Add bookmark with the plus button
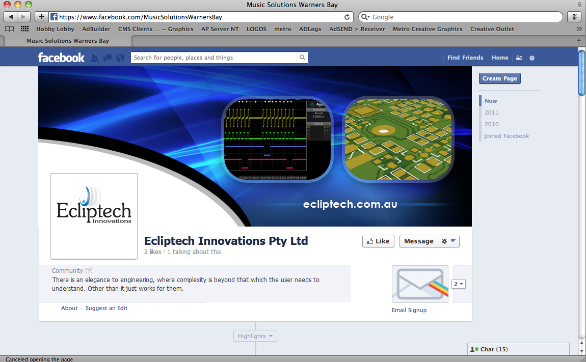Image resolution: width=586 pixels, height=362 pixels. (x=41, y=17)
